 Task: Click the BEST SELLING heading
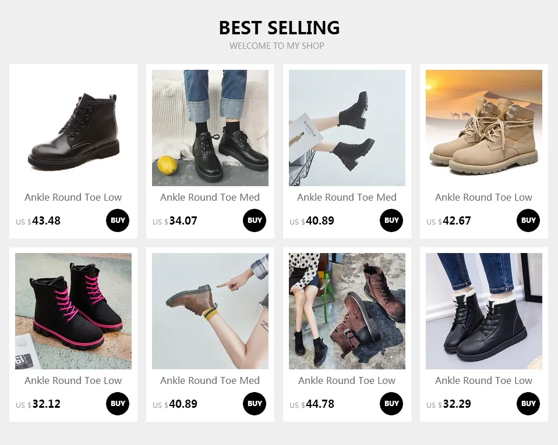[279, 27]
